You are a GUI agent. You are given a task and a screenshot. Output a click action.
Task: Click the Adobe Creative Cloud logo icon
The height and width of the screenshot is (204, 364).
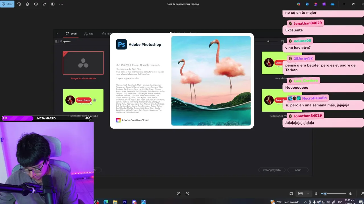[118, 120]
